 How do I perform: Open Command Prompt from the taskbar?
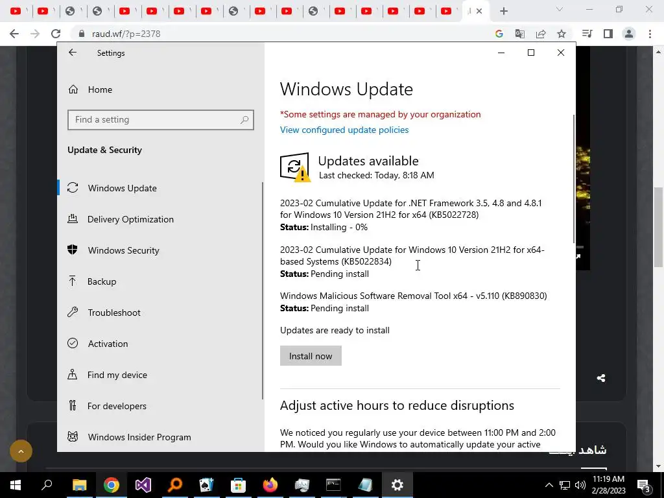(x=333, y=485)
